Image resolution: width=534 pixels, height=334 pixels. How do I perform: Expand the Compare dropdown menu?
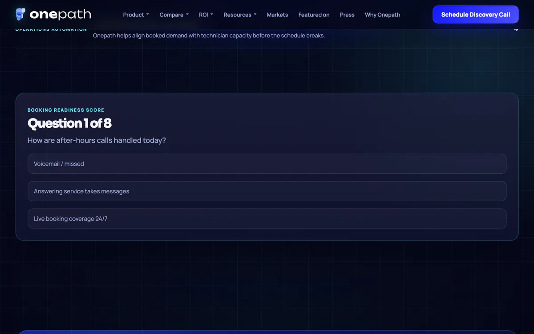tap(174, 15)
